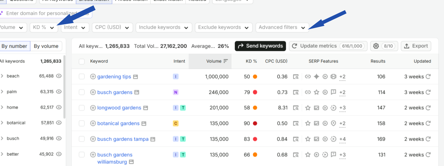The width and height of the screenshot is (444, 166).
Task: Sort by the KD % column header
Action: [251, 61]
